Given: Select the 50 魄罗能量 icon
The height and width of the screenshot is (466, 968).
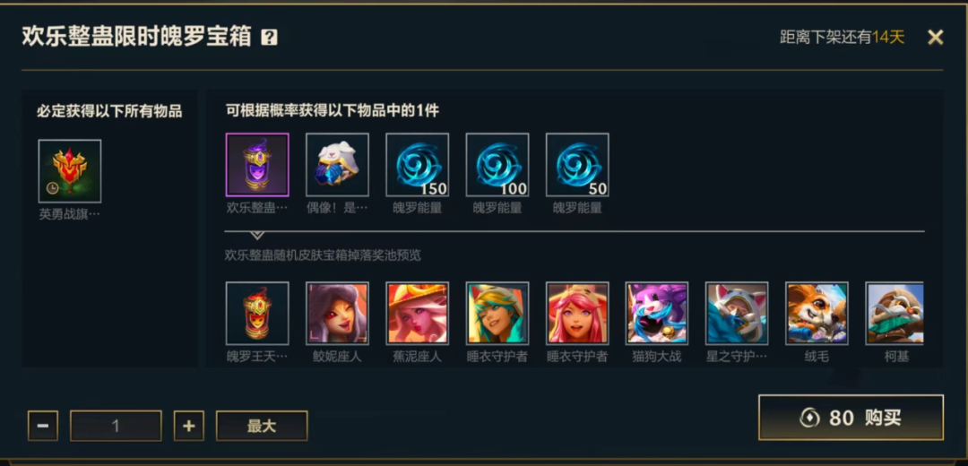Looking at the screenshot, I should [577, 165].
